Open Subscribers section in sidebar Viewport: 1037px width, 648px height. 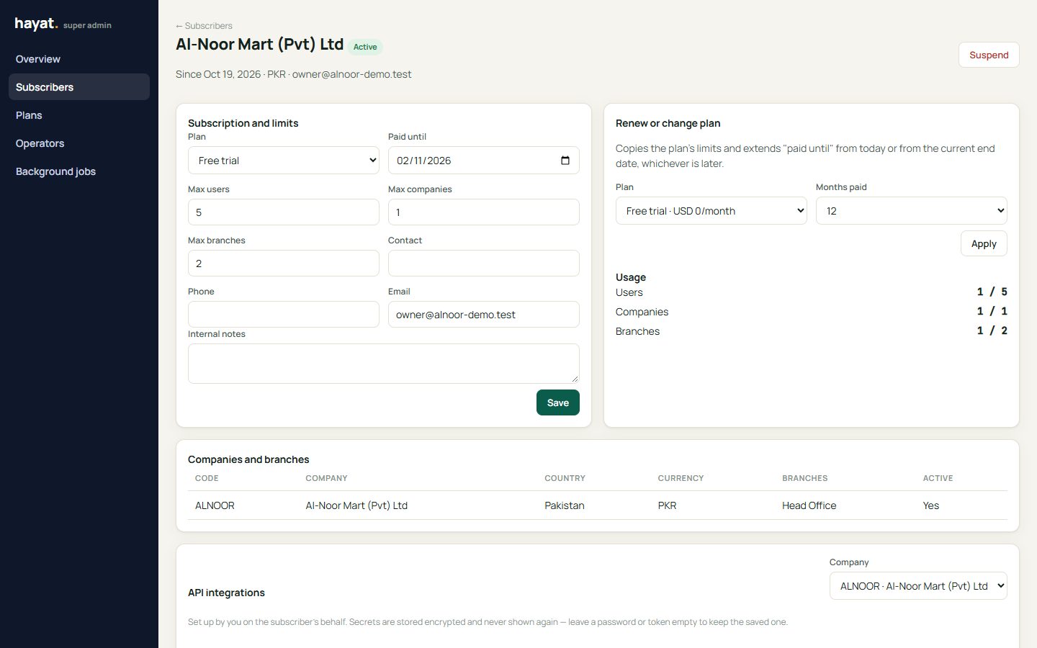[x=79, y=87]
